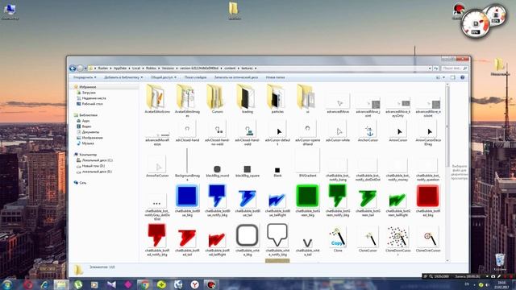Open Yandex browser from the taskbar
This screenshot has width=516, height=290.
pyautogui.click(x=195, y=284)
